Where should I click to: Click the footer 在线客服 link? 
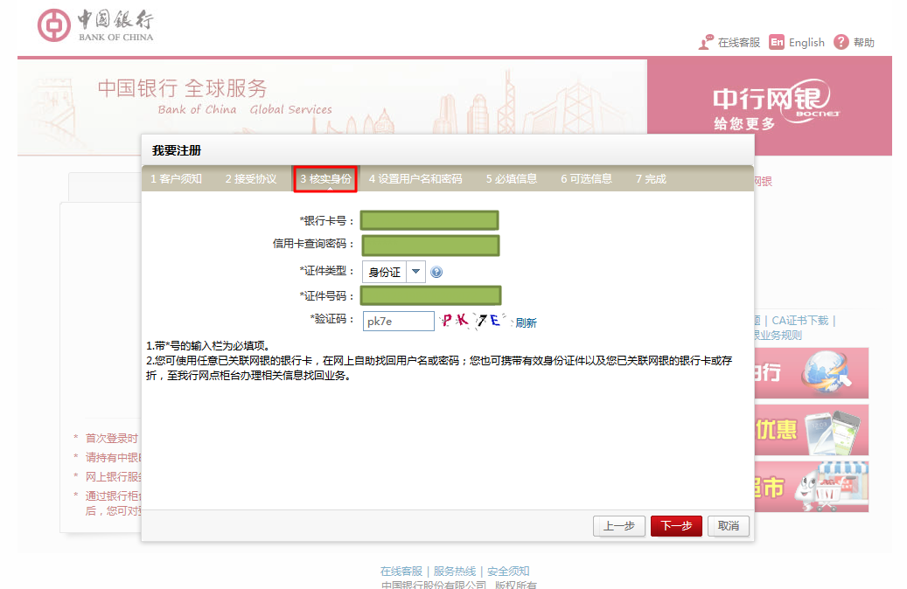coord(401,571)
